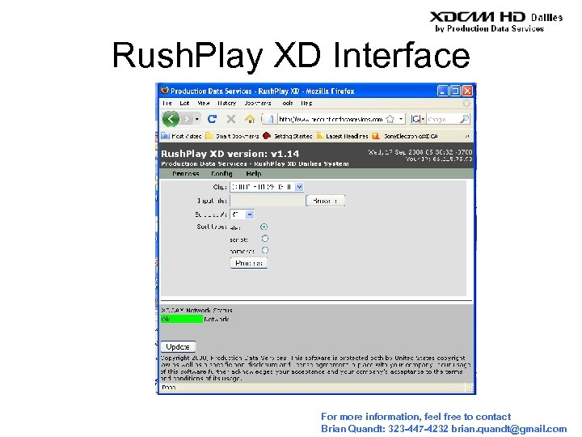Image resolution: width=582 pixels, height=437 pixels.
Task: Open the File menu in Firefox
Action: 167,104
